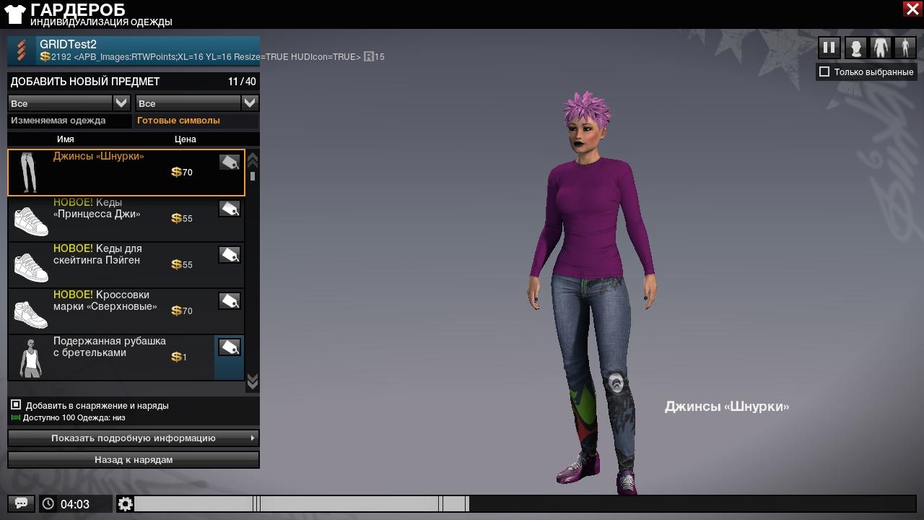Click money icon next to 2192 balance

pyautogui.click(x=45, y=56)
